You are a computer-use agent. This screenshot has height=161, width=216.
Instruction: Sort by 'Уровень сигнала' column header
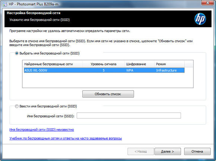coord(103,64)
